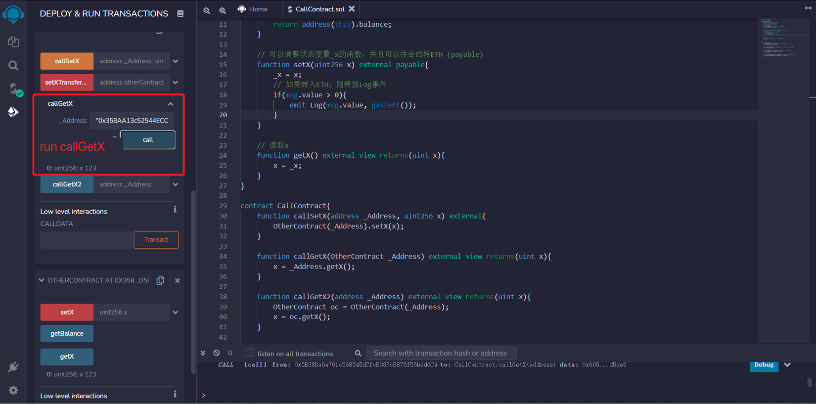Image resolution: width=816 pixels, height=404 pixels.
Task: Click the Debug button in terminal
Action: (x=764, y=365)
